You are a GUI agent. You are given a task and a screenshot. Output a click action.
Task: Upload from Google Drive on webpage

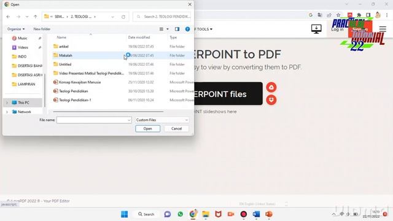[271, 87]
